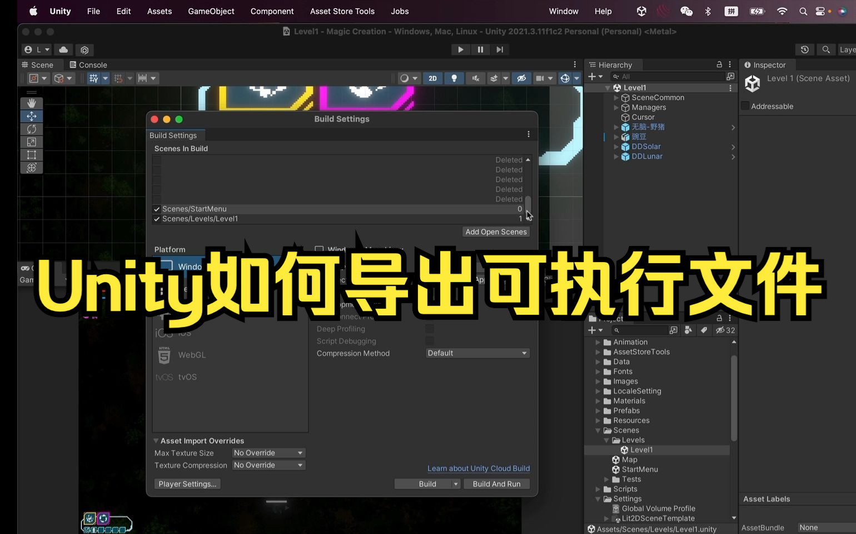Click the Step frame button

(500, 49)
